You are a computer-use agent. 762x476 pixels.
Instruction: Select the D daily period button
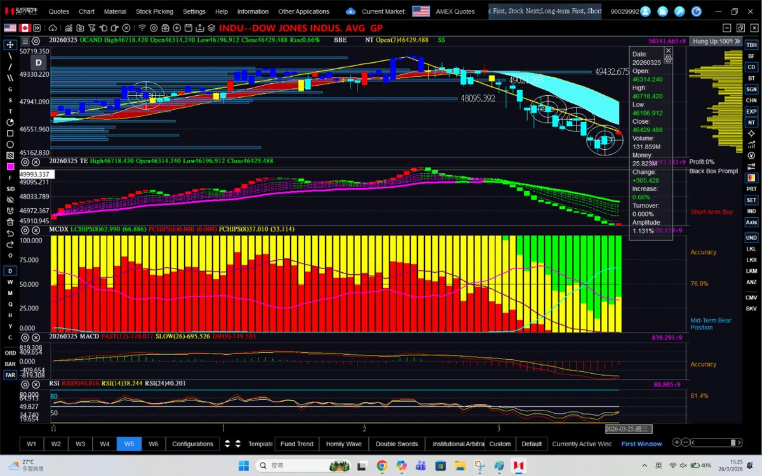pos(10,271)
